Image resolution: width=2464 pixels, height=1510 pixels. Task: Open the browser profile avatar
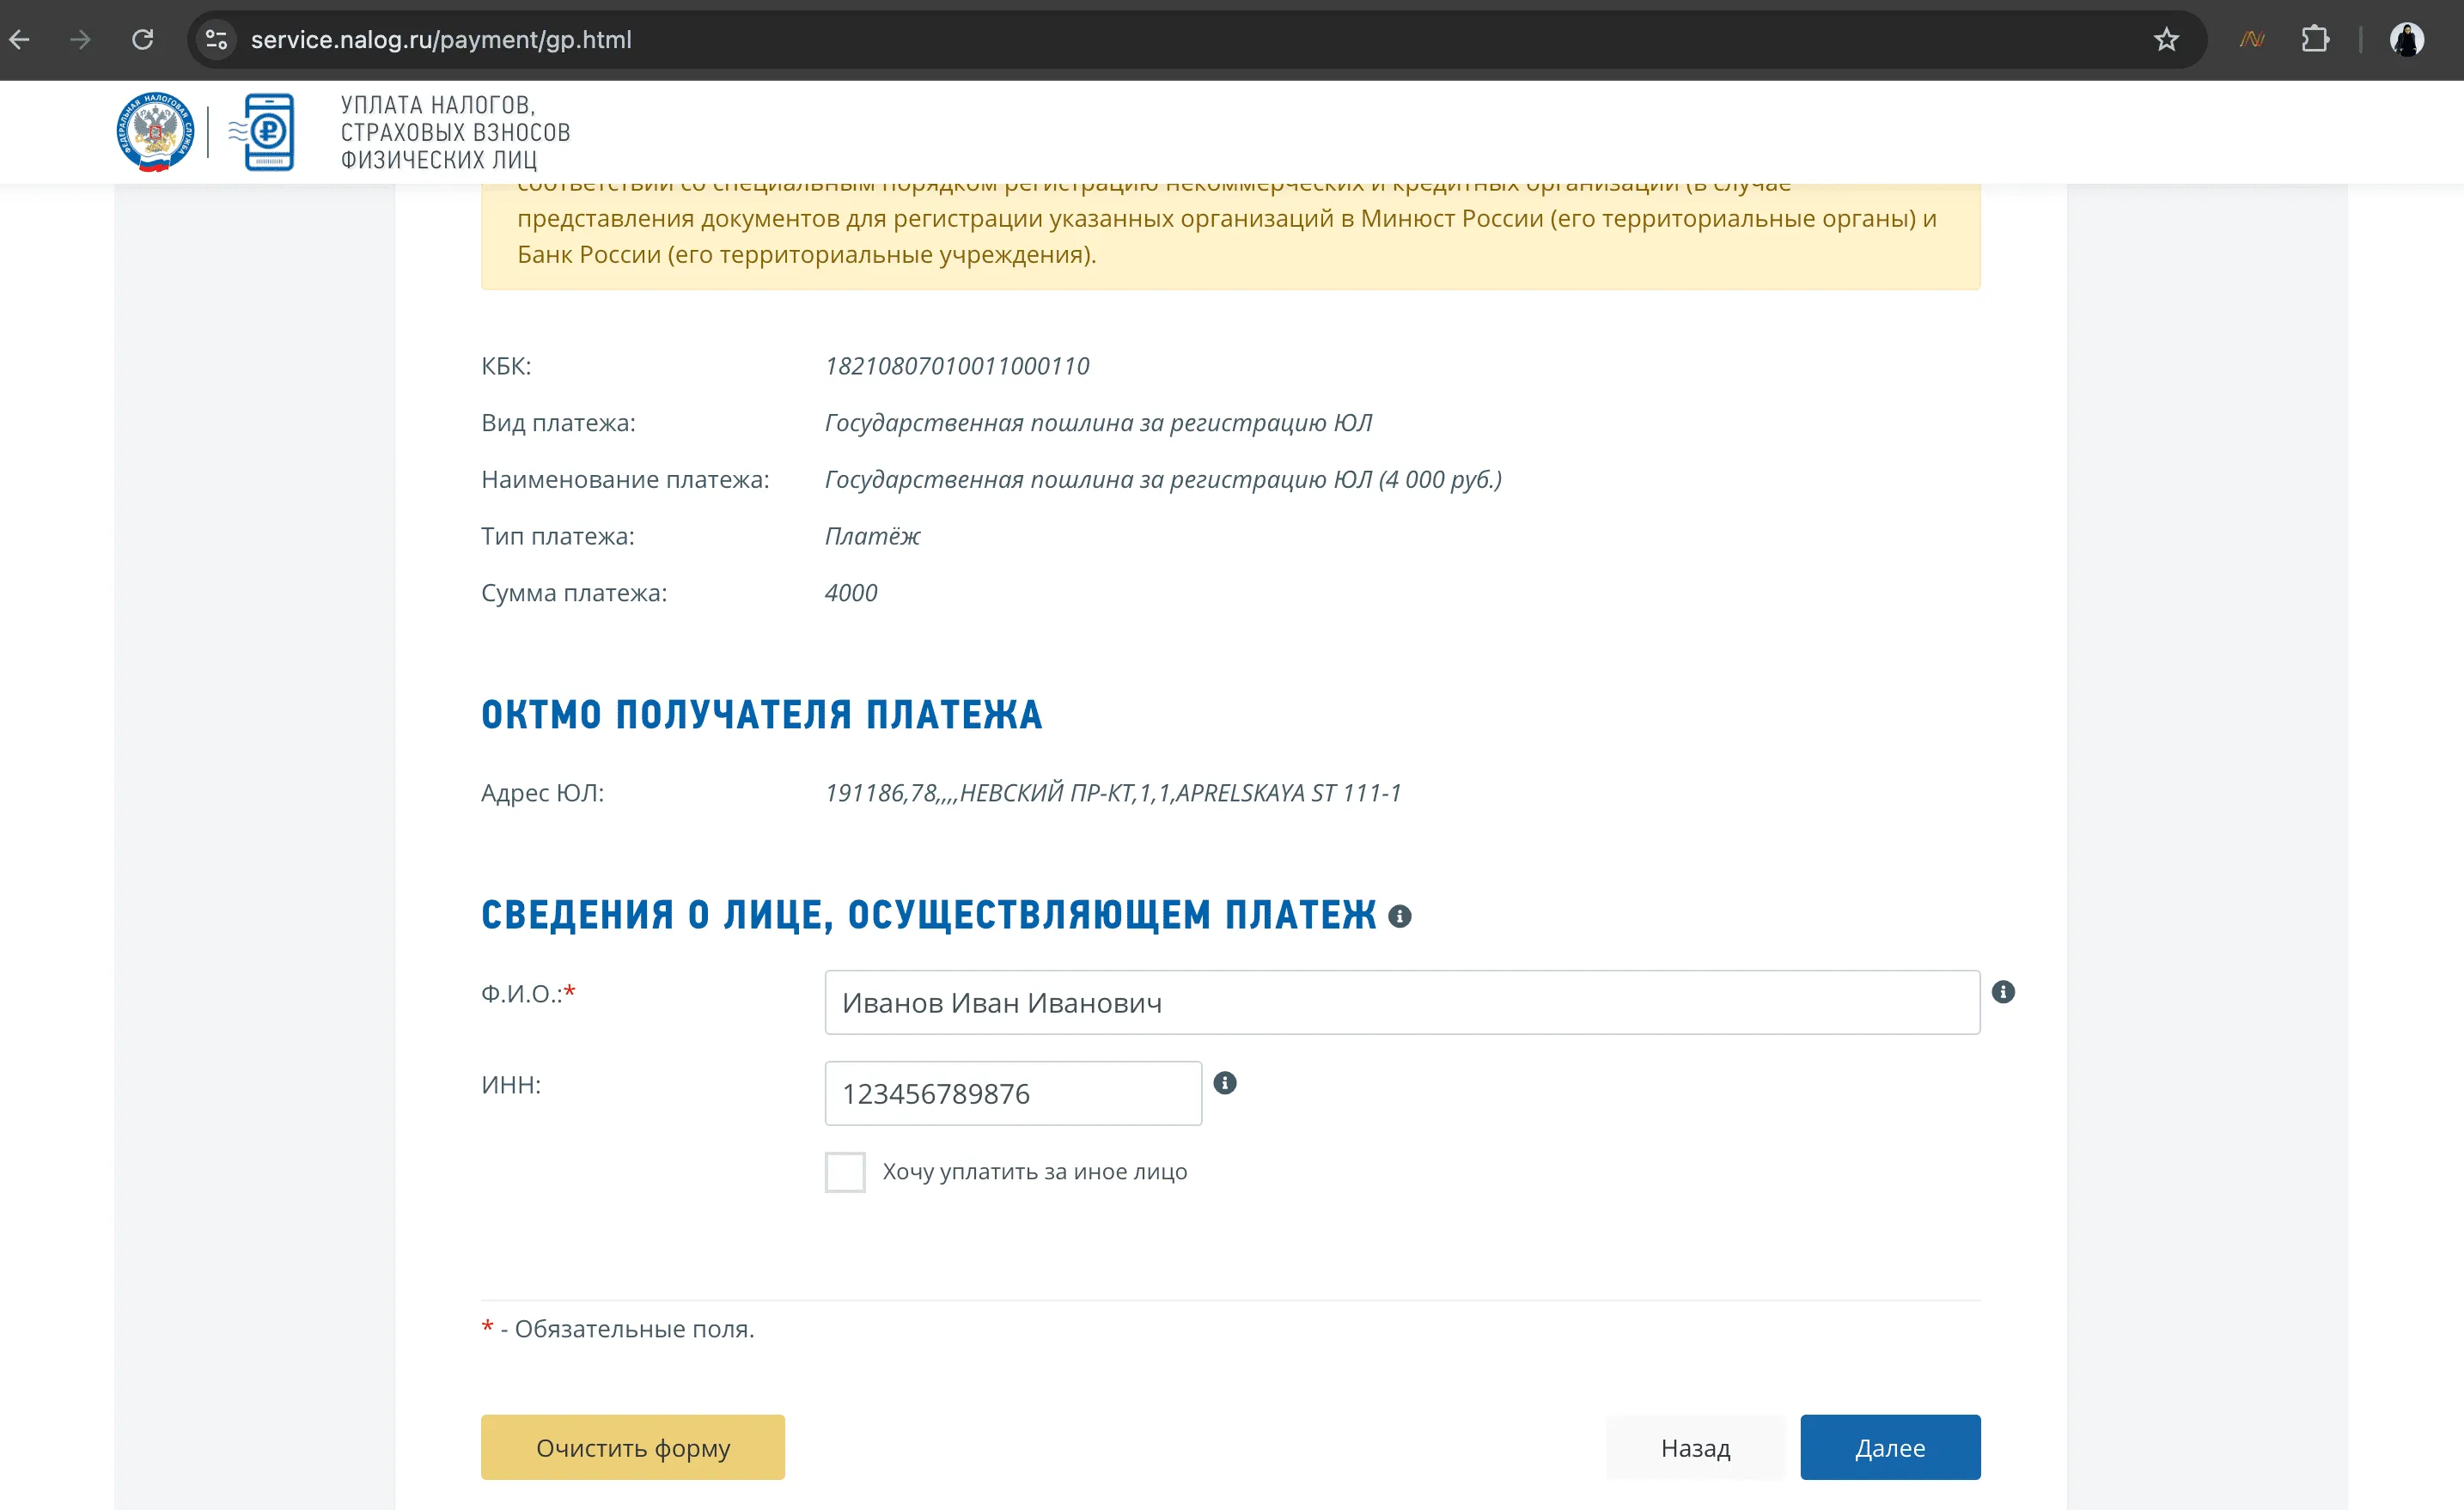(x=2408, y=40)
